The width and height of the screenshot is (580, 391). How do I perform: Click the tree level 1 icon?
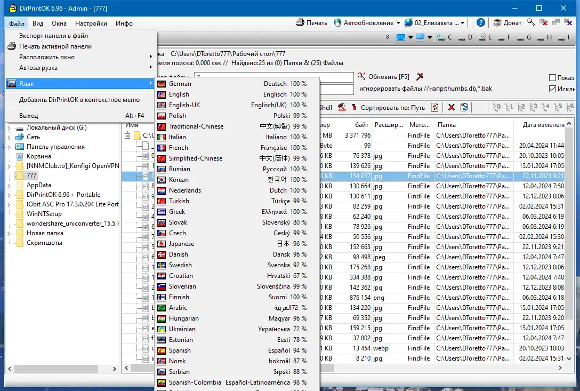(x=509, y=107)
